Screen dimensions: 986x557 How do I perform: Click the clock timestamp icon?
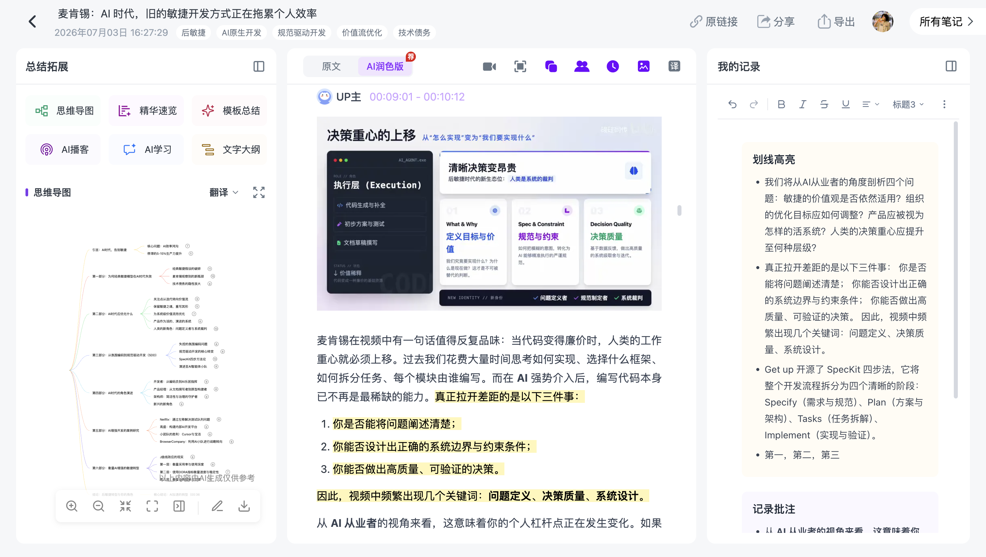(x=613, y=67)
